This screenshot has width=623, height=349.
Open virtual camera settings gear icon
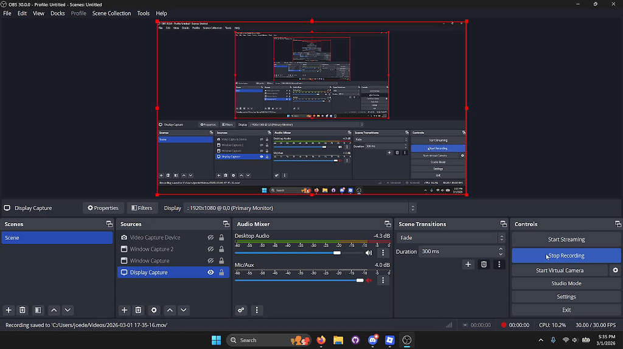point(616,271)
